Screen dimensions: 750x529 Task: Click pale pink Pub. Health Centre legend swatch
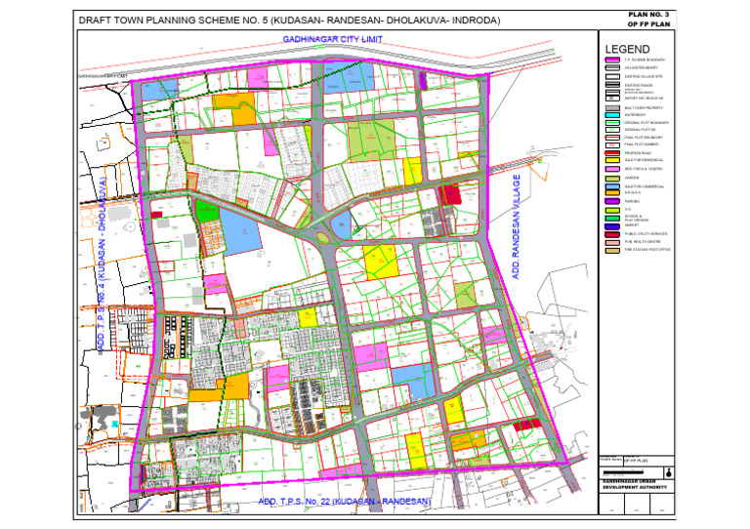(x=612, y=243)
